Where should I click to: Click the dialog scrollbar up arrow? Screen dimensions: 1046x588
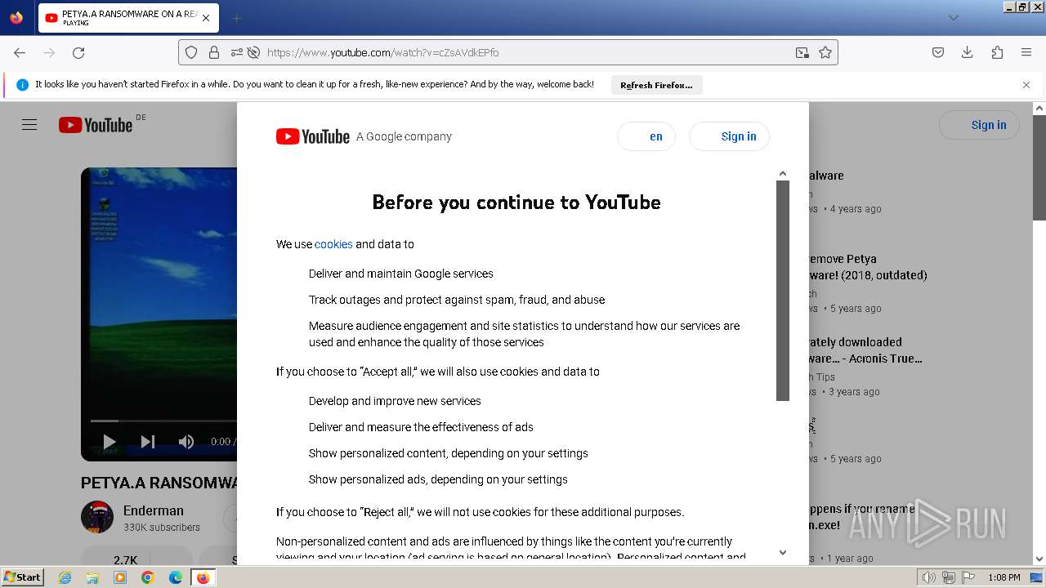[x=783, y=173]
